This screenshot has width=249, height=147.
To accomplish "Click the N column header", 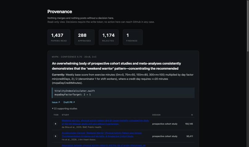I will coord(192,115).
